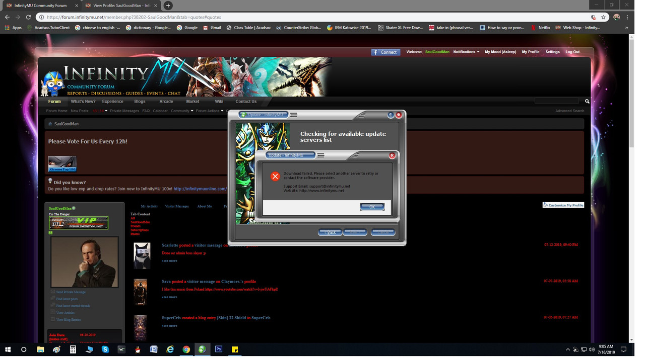The height and width of the screenshot is (360, 645).
Task: Click the Facebook Connect button
Action: click(x=385, y=52)
